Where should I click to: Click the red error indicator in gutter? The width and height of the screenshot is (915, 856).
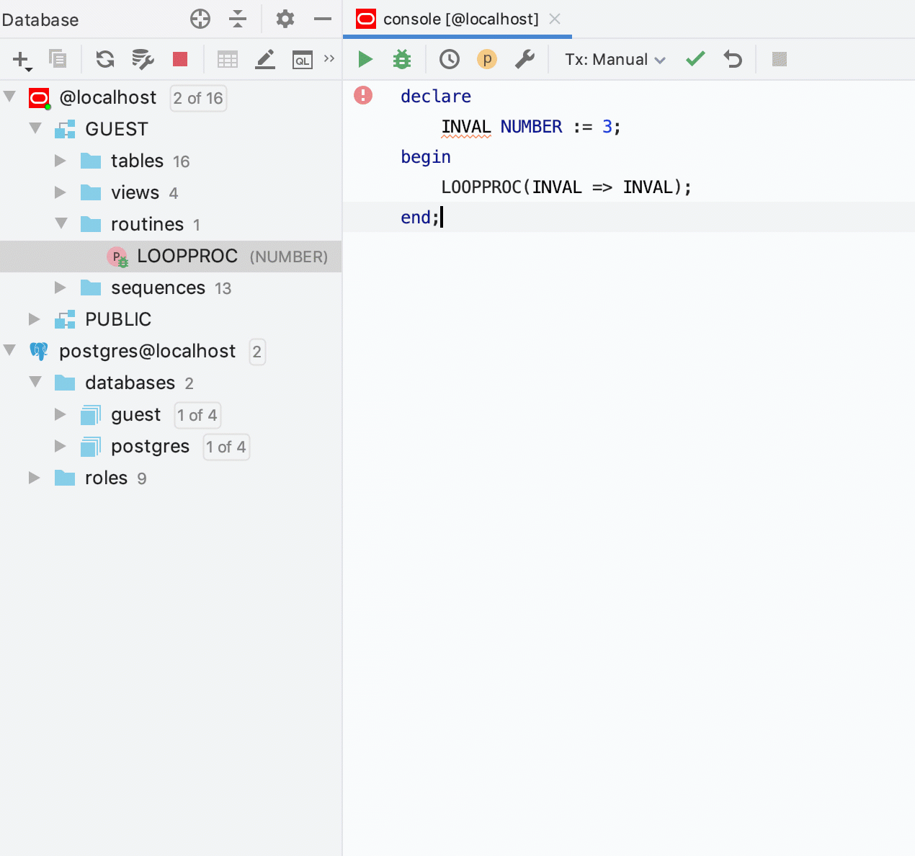363,95
